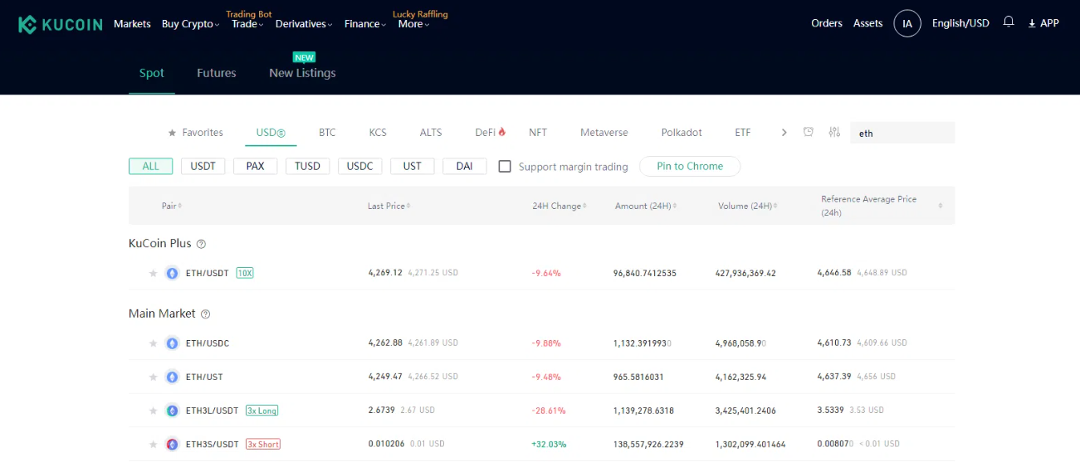The height and width of the screenshot is (462, 1080).
Task: Select the TUSD quote filter
Action: coord(307,166)
